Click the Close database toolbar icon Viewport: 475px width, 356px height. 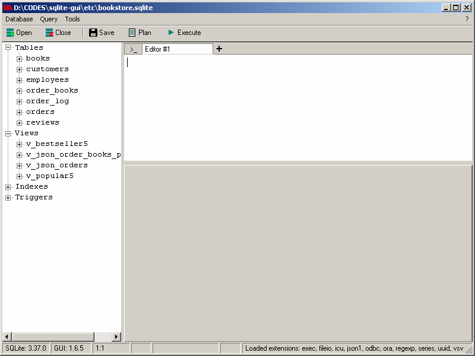click(49, 33)
